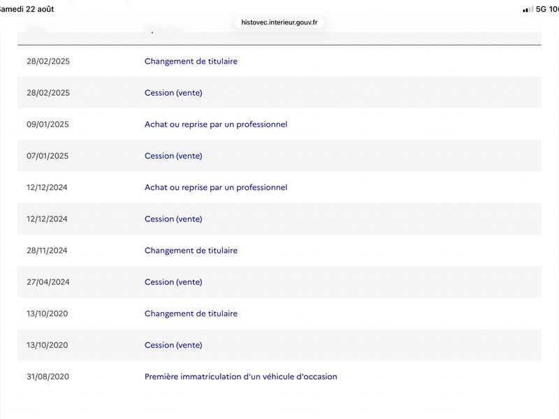Open Cession (vente) dated 12/12/2024
Viewport: 559px width, 419px height.
(173, 219)
